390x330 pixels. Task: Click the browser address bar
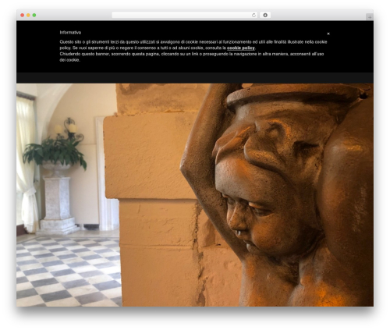185,15
